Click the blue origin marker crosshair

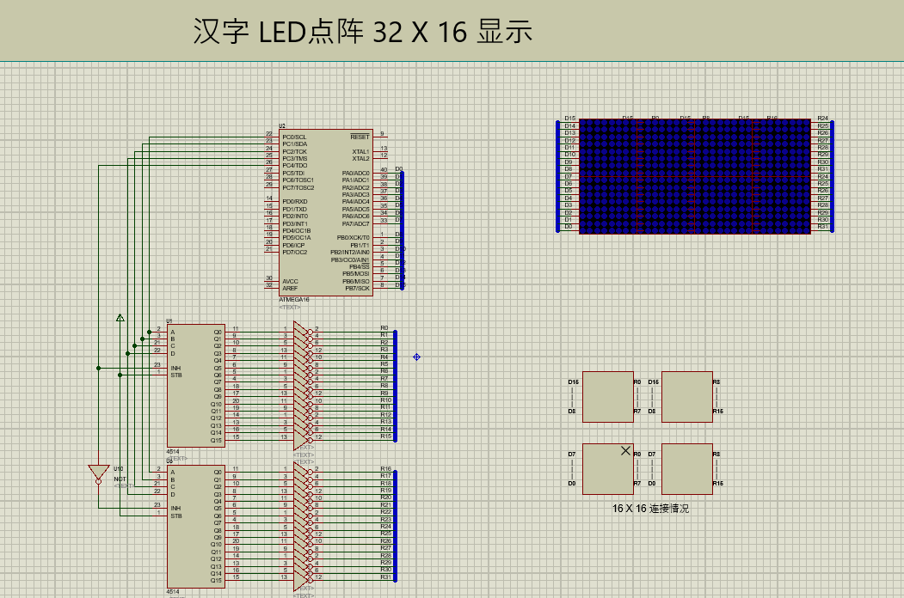pyautogui.click(x=417, y=357)
